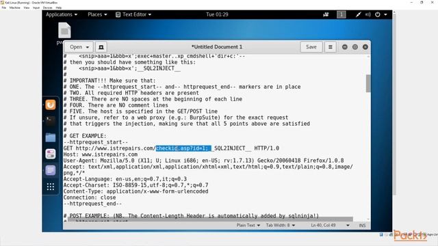The height and width of the screenshot is (246, 438).
Task: Open the Tab Width: 8 dropdown
Action: point(280,225)
